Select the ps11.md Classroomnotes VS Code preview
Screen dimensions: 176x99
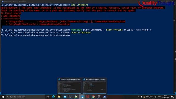tap(70, 86)
